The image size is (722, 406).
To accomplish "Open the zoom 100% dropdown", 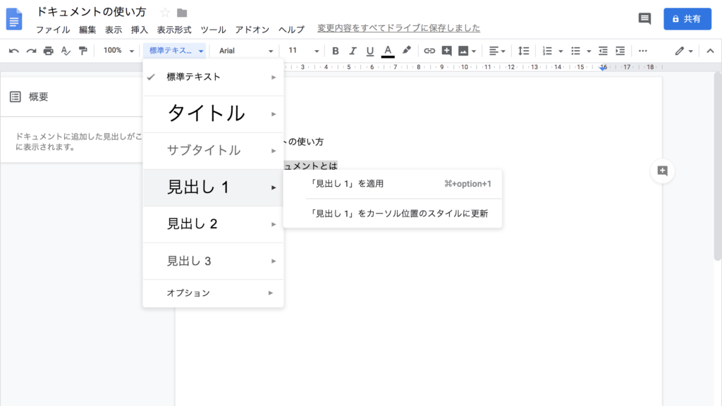I will [x=118, y=51].
